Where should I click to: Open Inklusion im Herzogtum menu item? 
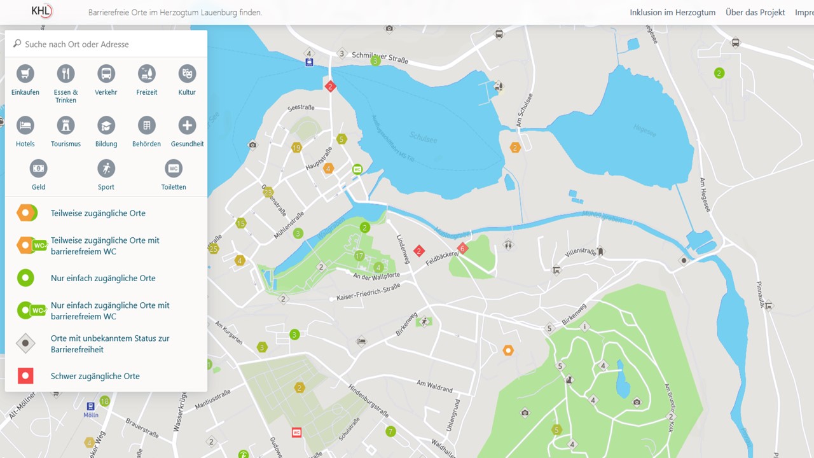pyautogui.click(x=672, y=12)
